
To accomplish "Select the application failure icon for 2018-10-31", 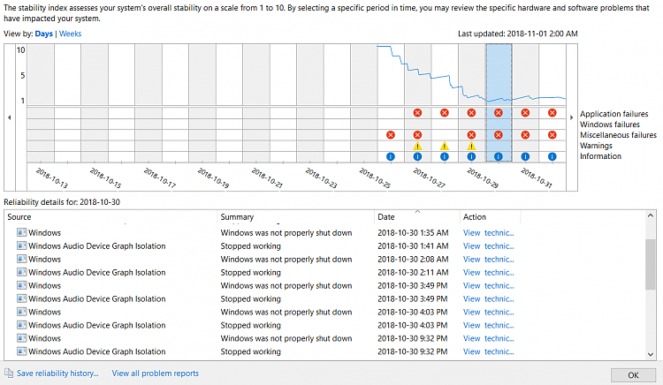I will (525, 113).
